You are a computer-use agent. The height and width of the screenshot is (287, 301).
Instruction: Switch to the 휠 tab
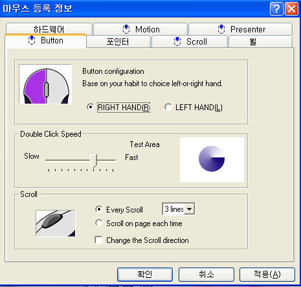260,41
